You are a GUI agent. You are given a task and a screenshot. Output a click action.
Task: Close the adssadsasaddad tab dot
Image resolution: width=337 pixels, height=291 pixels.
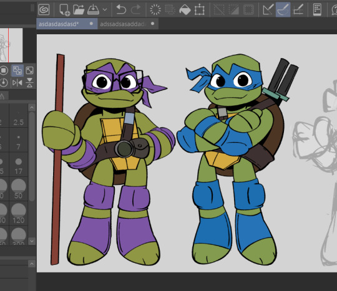153,24
